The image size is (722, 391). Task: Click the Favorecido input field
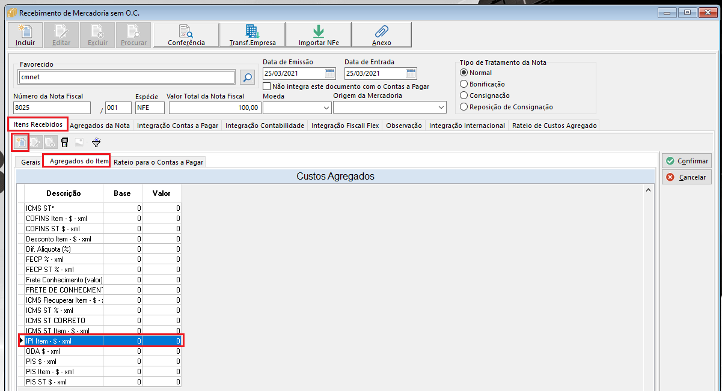(x=127, y=77)
